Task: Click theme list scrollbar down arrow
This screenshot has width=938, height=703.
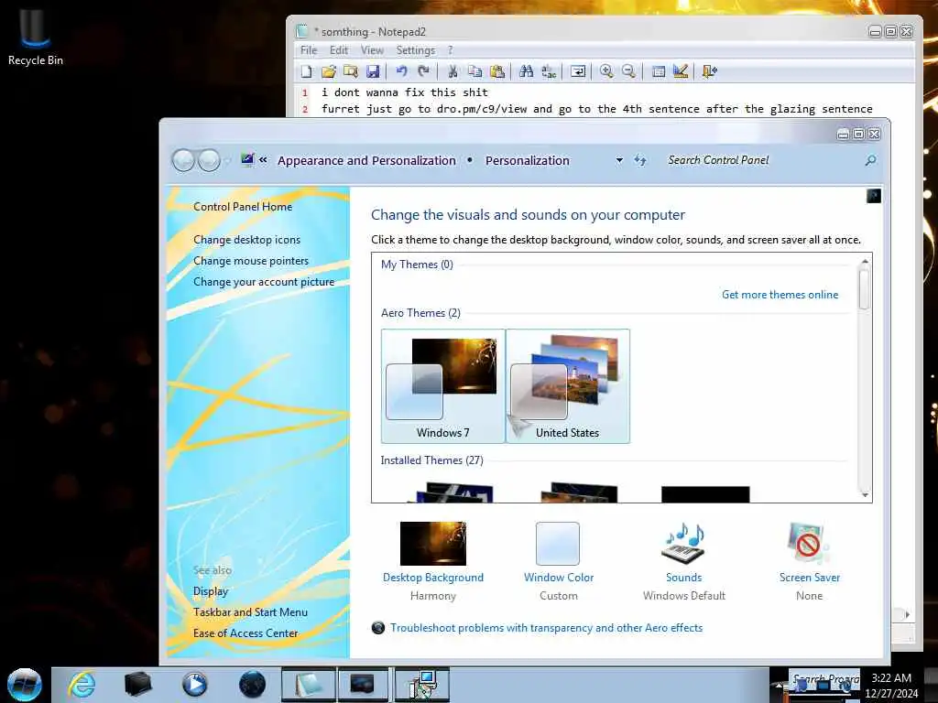Action: (x=865, y=494)
